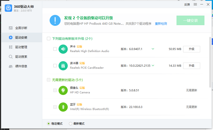Check the 下列驱动有新版本升级 group checkbox
Screen dimensions: 213x130
coord(49,39)
